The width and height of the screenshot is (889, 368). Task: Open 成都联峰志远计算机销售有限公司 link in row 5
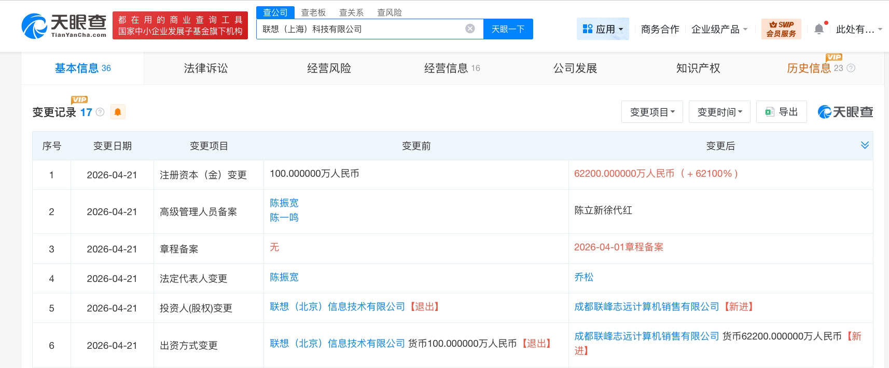(x=646, y=307)
